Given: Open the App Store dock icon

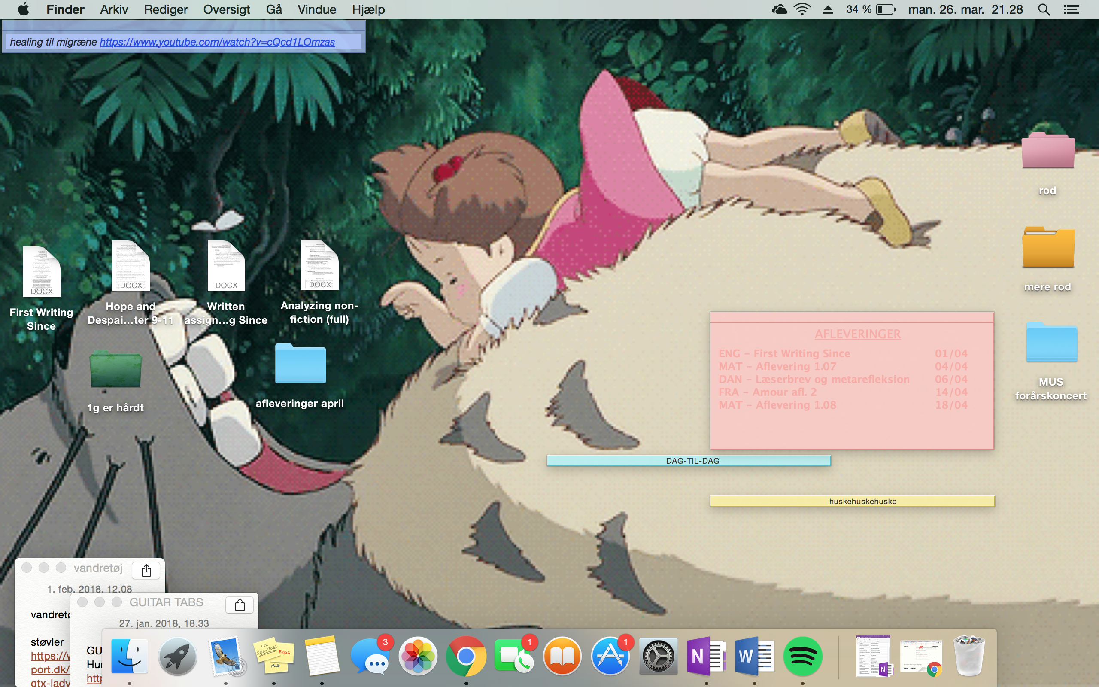Looking at the screenshot, I should 610,656.
